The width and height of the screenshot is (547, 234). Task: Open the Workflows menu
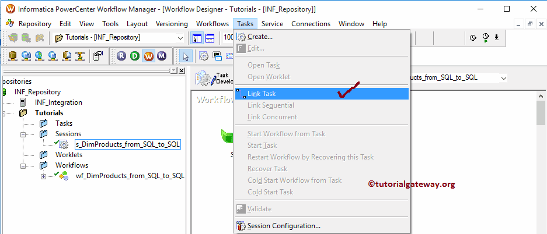(212, 24)
